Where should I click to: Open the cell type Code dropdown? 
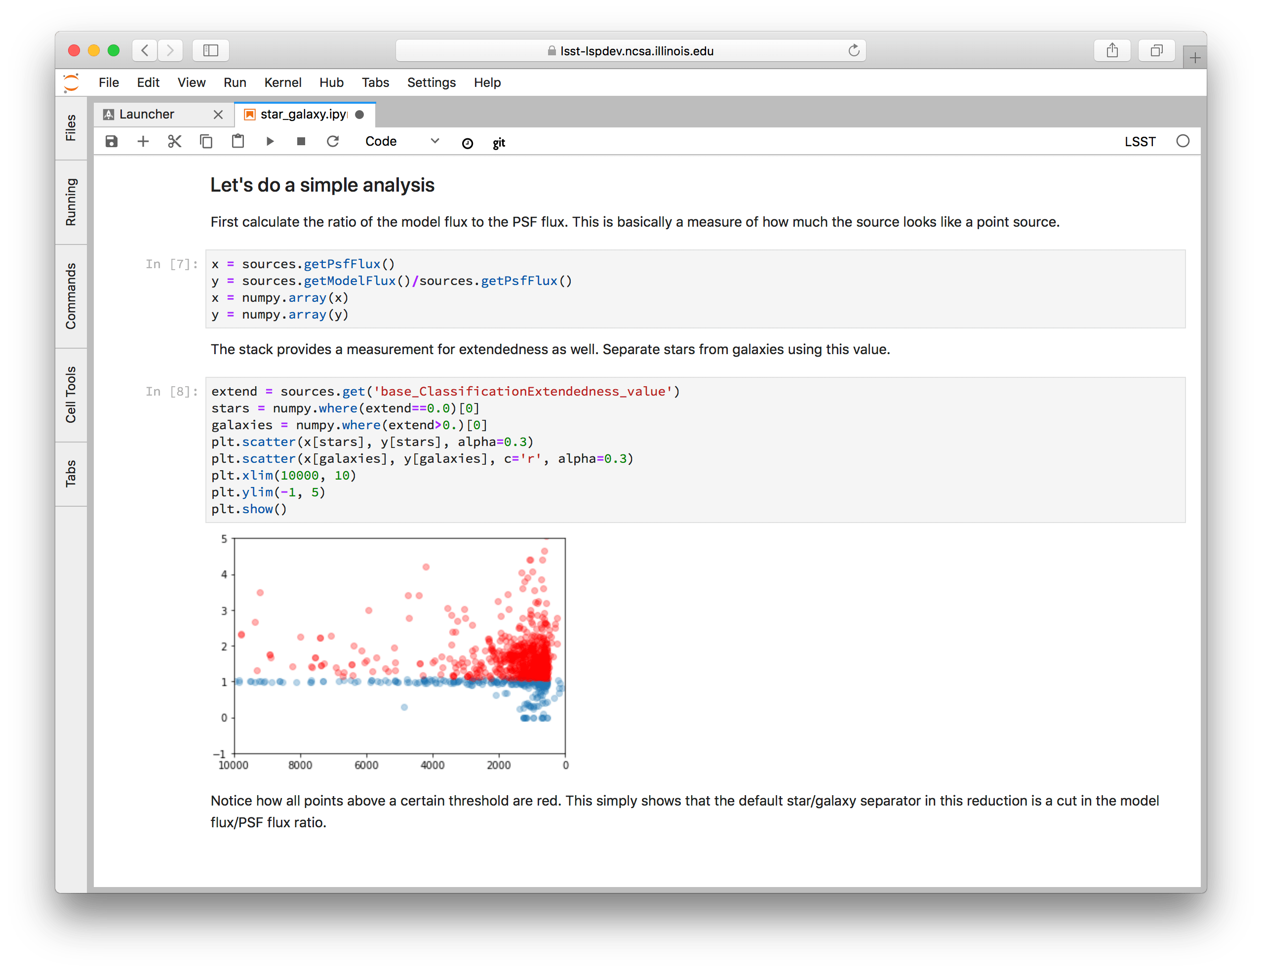click(x=403, y=142)
